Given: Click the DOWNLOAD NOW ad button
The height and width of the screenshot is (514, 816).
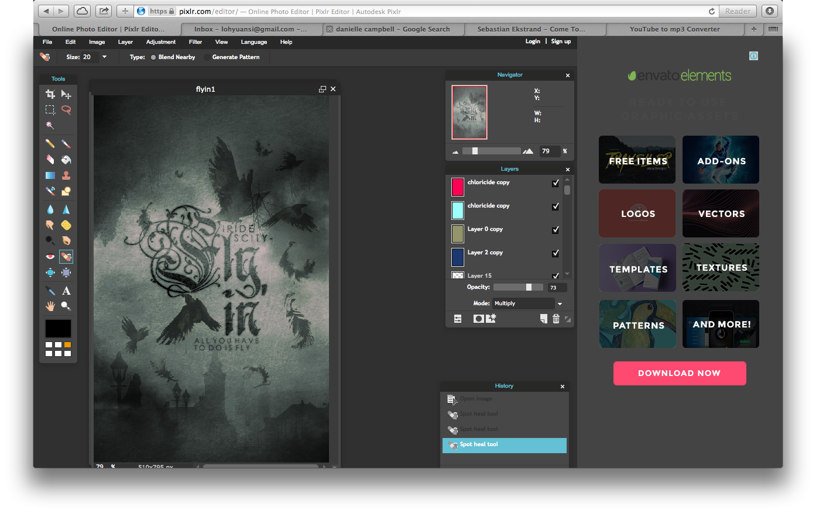Looking at the screenshot, I should pyautogui.click(x=680, y=373).
